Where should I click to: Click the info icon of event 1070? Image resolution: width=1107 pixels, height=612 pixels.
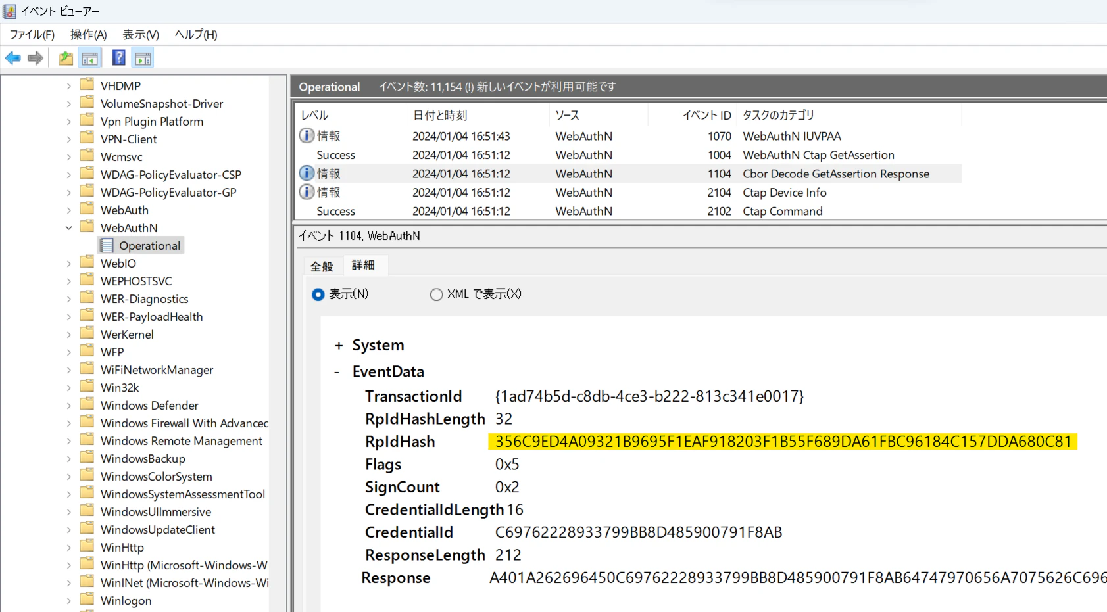click(x=307, y=136)
